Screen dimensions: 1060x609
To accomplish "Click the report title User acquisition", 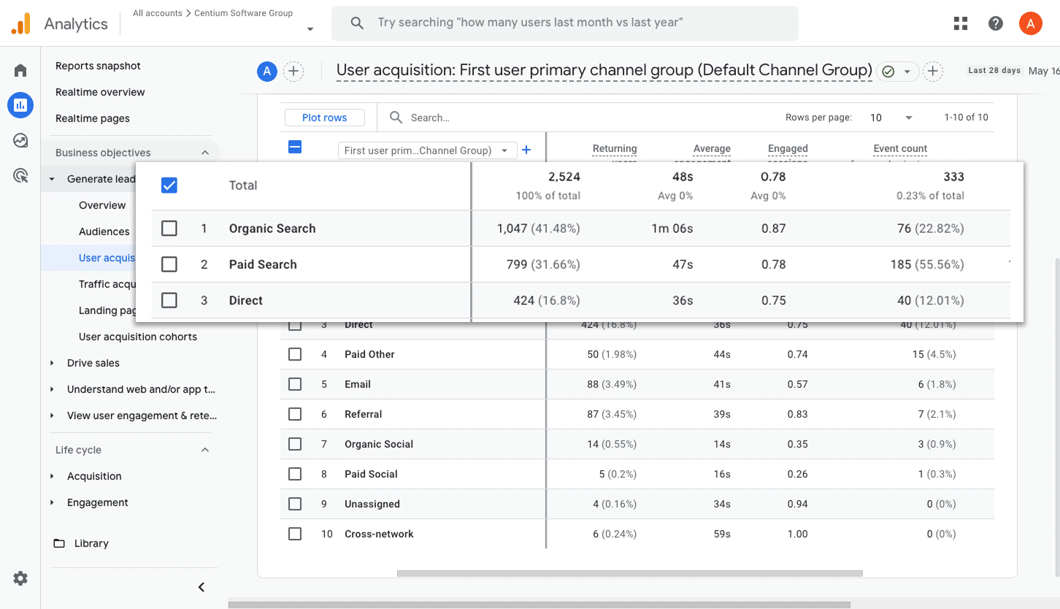I will click(604, 71).
